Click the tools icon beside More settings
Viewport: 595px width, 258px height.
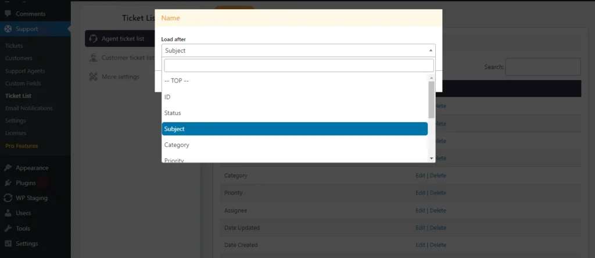(x=93, y=77)
